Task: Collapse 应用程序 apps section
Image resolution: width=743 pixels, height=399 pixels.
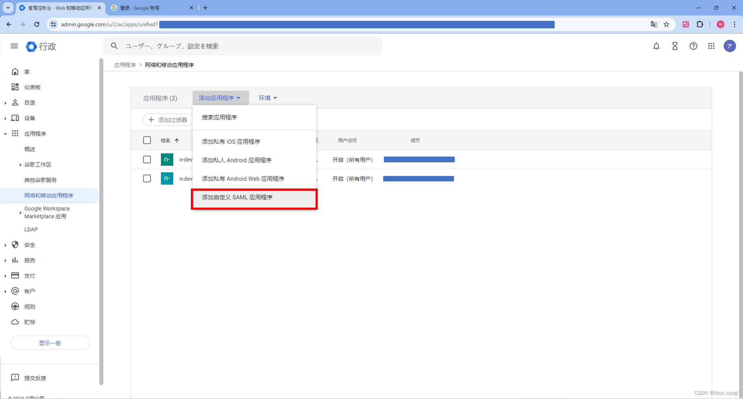Action: [x=5, y=134]
